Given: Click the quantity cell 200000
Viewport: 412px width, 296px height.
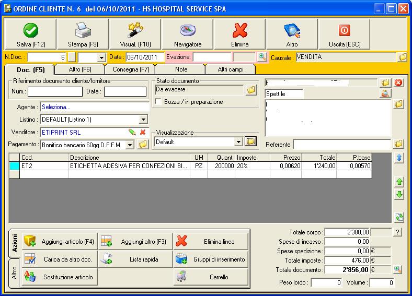Looking at the screenshot, I should tap(221, 166).
